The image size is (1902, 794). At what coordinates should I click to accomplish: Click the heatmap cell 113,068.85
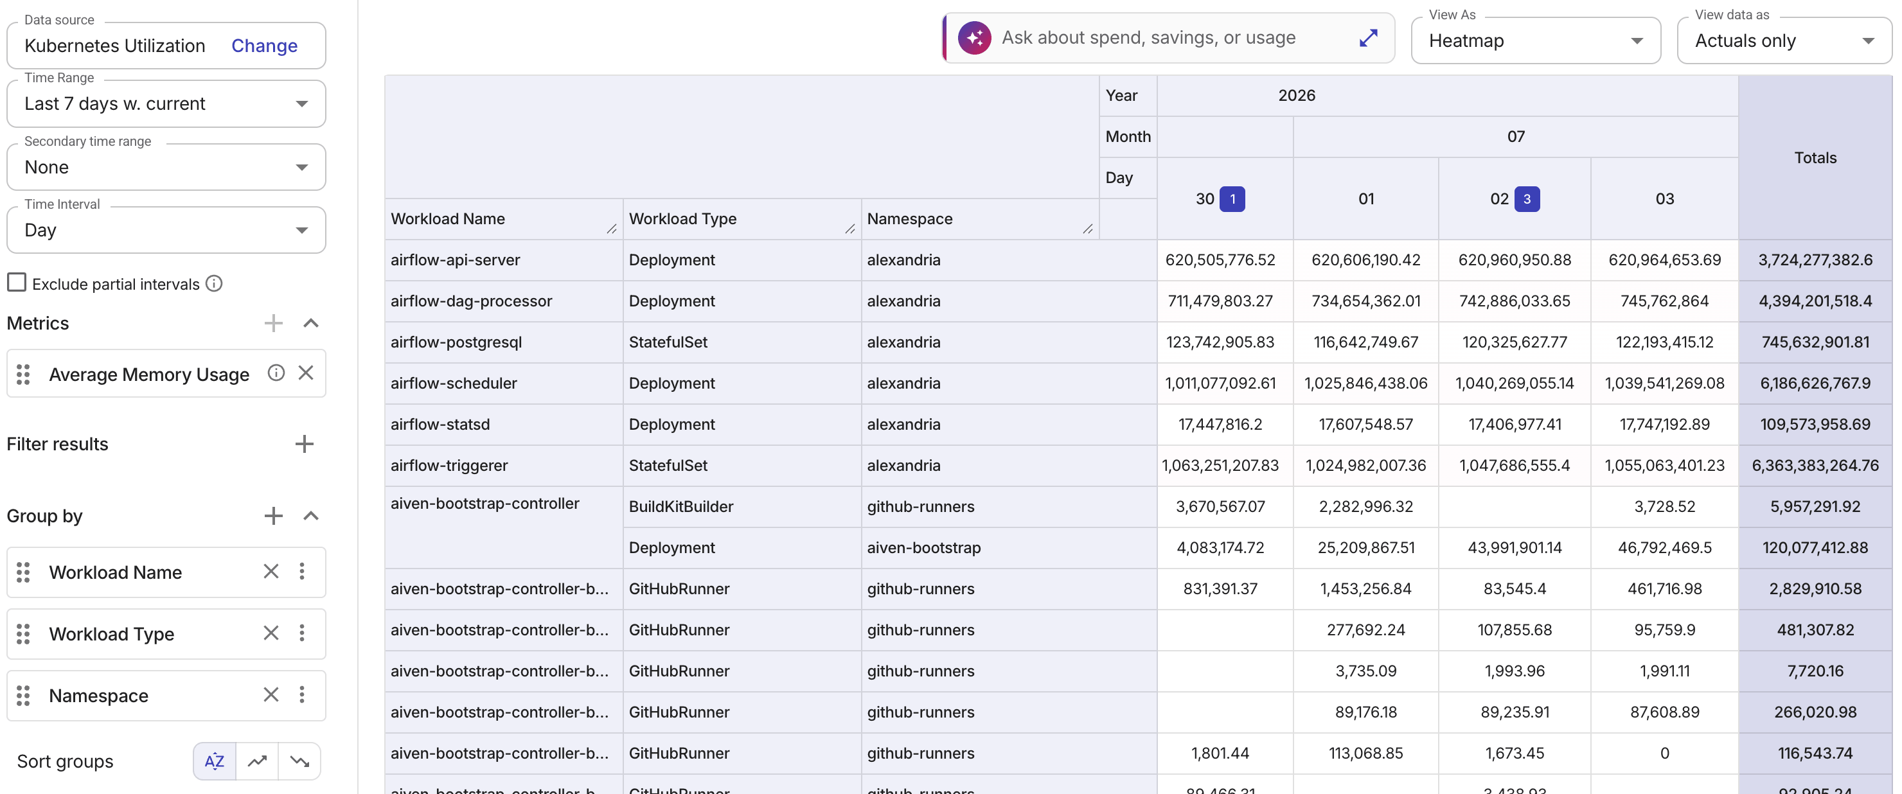1365,753
